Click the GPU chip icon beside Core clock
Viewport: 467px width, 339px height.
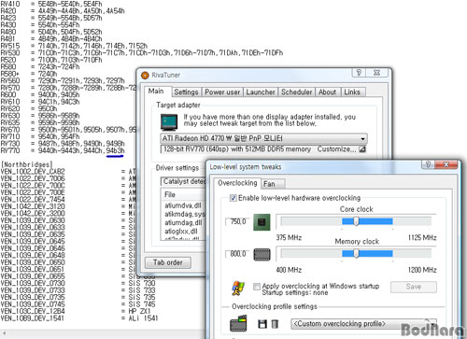coord(262,222)
